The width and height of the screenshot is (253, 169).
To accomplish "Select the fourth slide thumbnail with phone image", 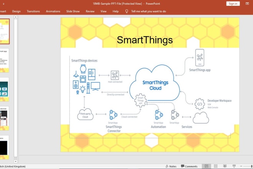I will (5, 118).
